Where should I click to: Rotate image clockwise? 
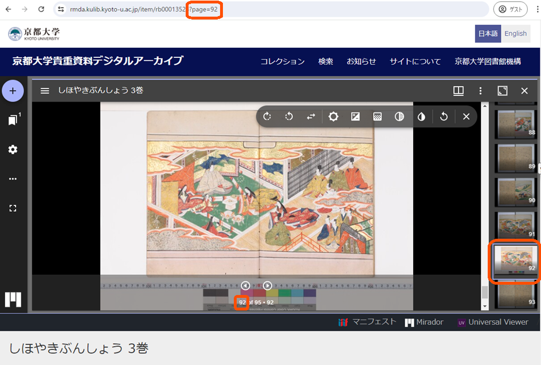pyautogui.click(x=267, y=117)
